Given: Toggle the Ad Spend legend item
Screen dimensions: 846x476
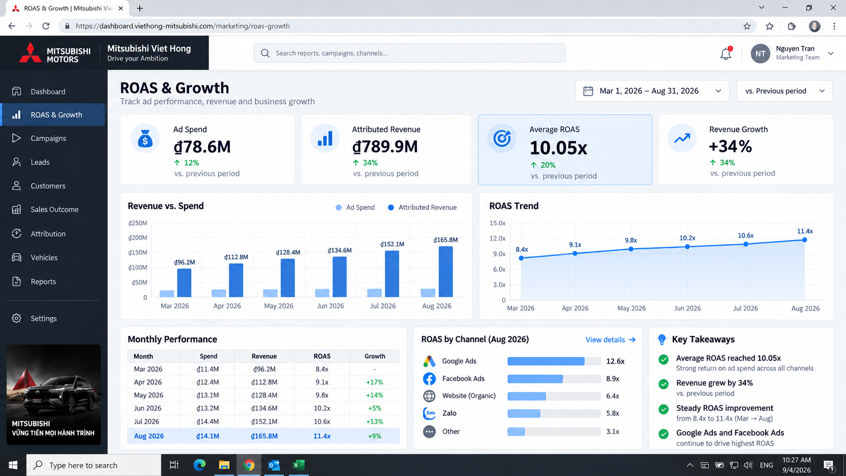Looking at the screenshot, I should [355, 207].
